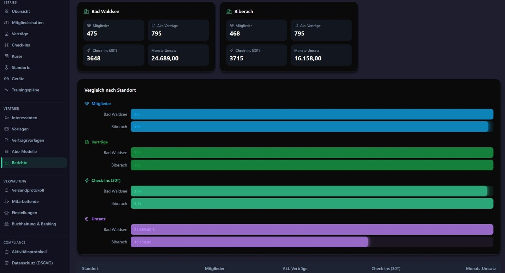Image resolution: width=505 pixels, height=273 pixels.
Task: Go to the Verträge section
Action: click(x=34, y=34)
